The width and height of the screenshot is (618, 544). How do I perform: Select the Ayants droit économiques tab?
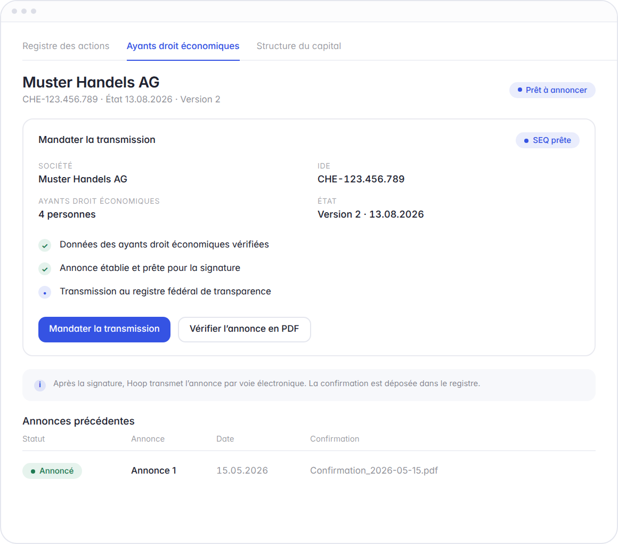183,46
